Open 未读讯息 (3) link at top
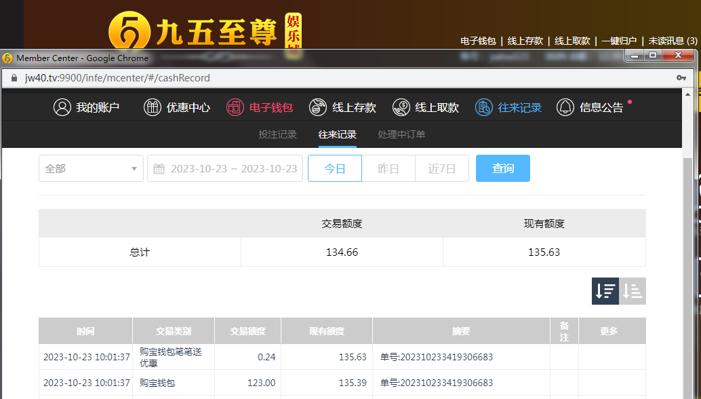 (673, 41)
